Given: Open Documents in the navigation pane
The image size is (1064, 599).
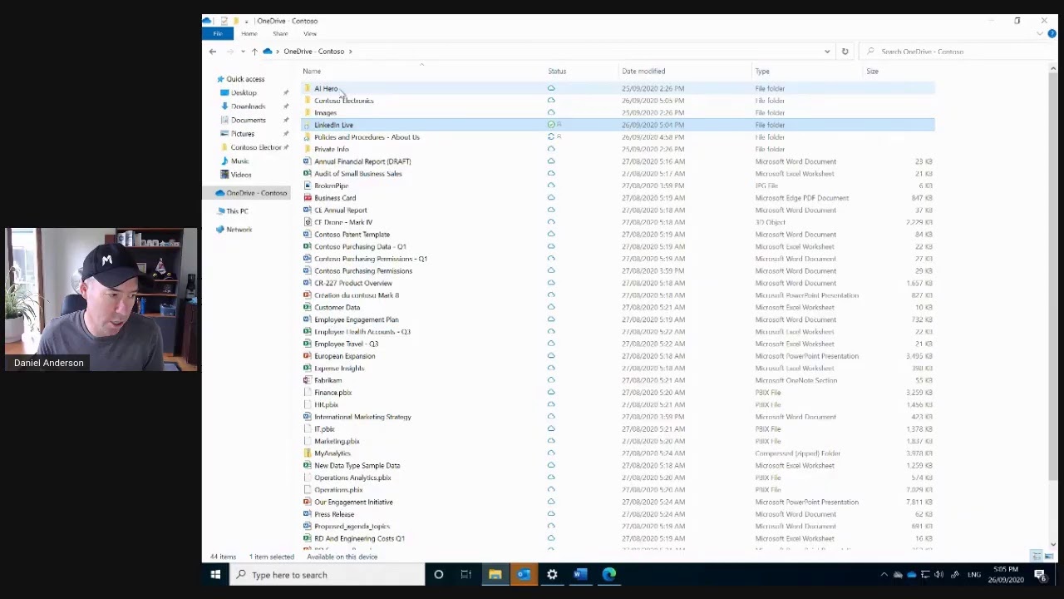Looking at the screenshot, I should (x=248, y=120).
